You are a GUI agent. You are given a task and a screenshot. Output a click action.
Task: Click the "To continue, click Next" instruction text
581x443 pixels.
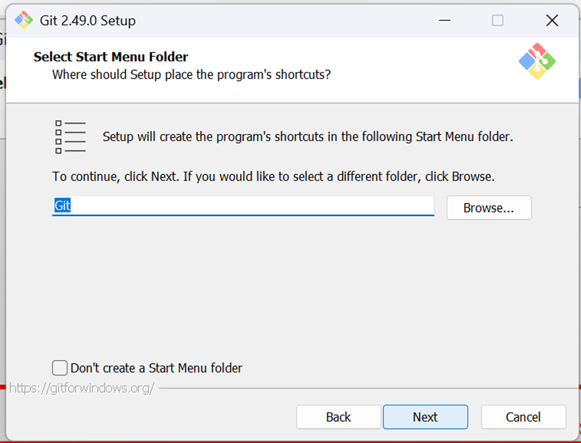pyautogui.click(x=273, y=176)
